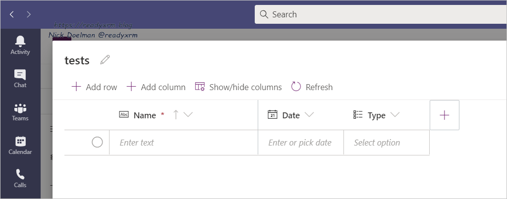Click Add row in the toolbar
Image resolution: width=507 pixels, height=199 pixels.
pos(95,87)
